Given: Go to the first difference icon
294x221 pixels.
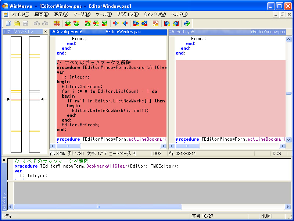Looking at the screenshot, I should click(87, 23).
